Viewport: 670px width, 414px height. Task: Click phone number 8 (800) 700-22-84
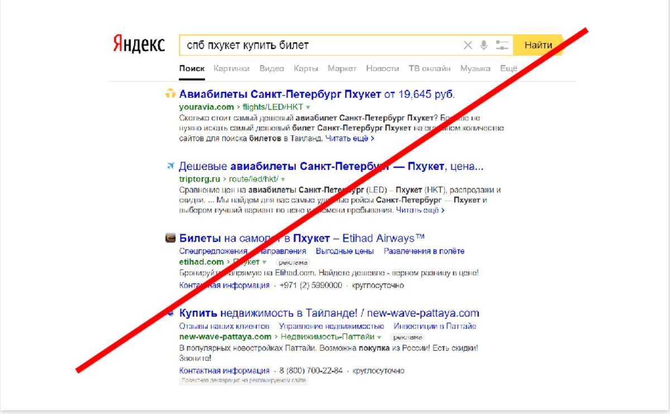[x=311, y=370]
